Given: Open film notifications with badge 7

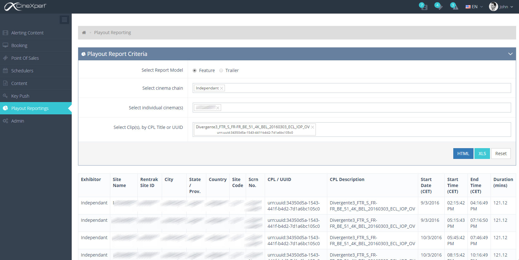Looking at the screenshot, I should [423, 7].
